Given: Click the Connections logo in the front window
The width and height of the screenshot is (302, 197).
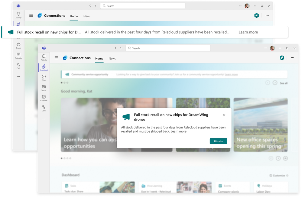Looking at the screenshot, I should (x=65, y=58).
